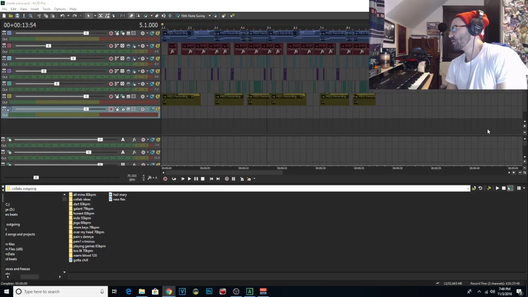Open the Insert menu
Viewport: 528px width, 297px height.
(35, 9)
